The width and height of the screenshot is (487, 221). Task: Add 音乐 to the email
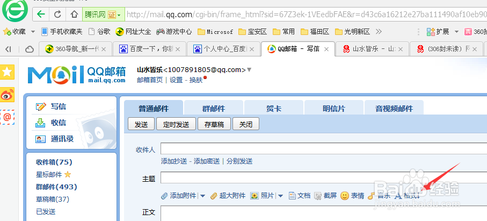[x=379, y=196]
